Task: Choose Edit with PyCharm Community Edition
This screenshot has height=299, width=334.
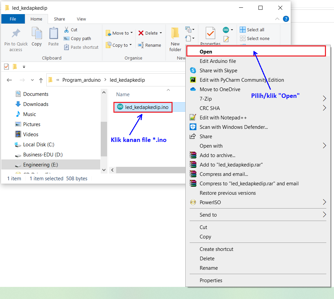Action: tap(258, 80)
